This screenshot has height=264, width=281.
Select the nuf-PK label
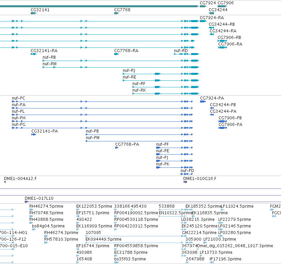point(163,164)
